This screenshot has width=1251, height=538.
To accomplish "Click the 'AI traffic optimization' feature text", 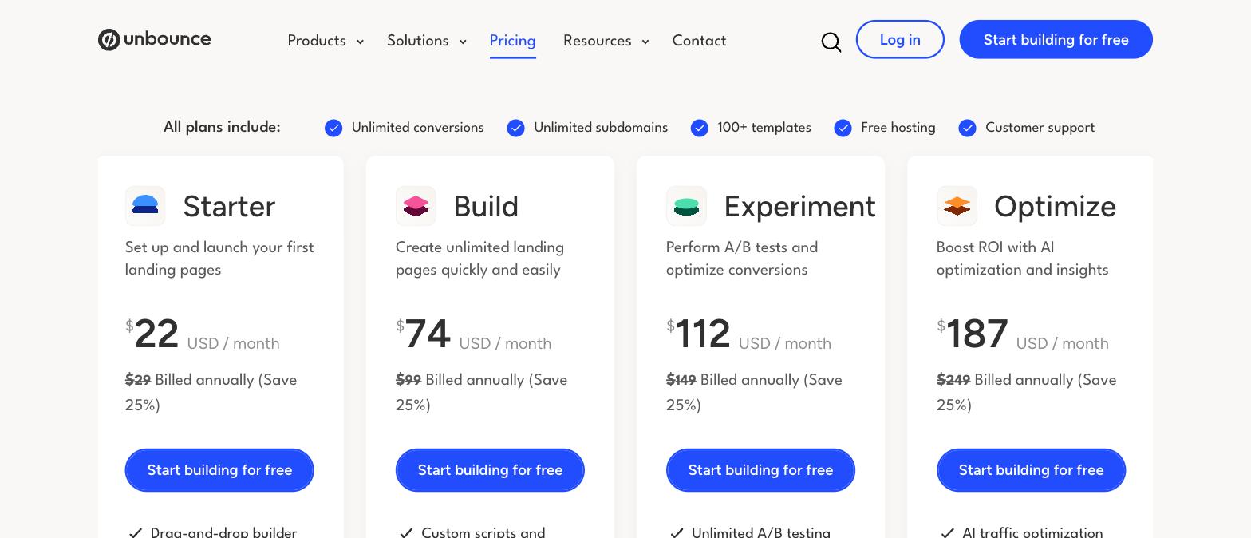I will coord(1032,532).
